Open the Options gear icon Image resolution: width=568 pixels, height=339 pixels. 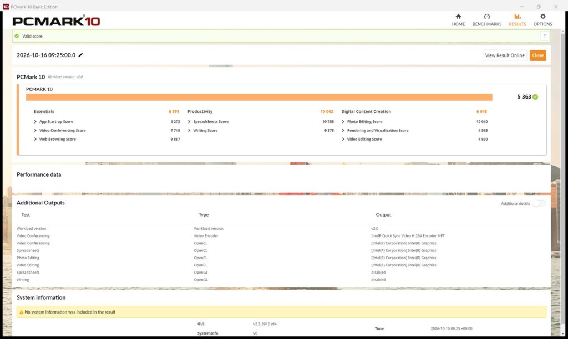click(x=542, y=17)
